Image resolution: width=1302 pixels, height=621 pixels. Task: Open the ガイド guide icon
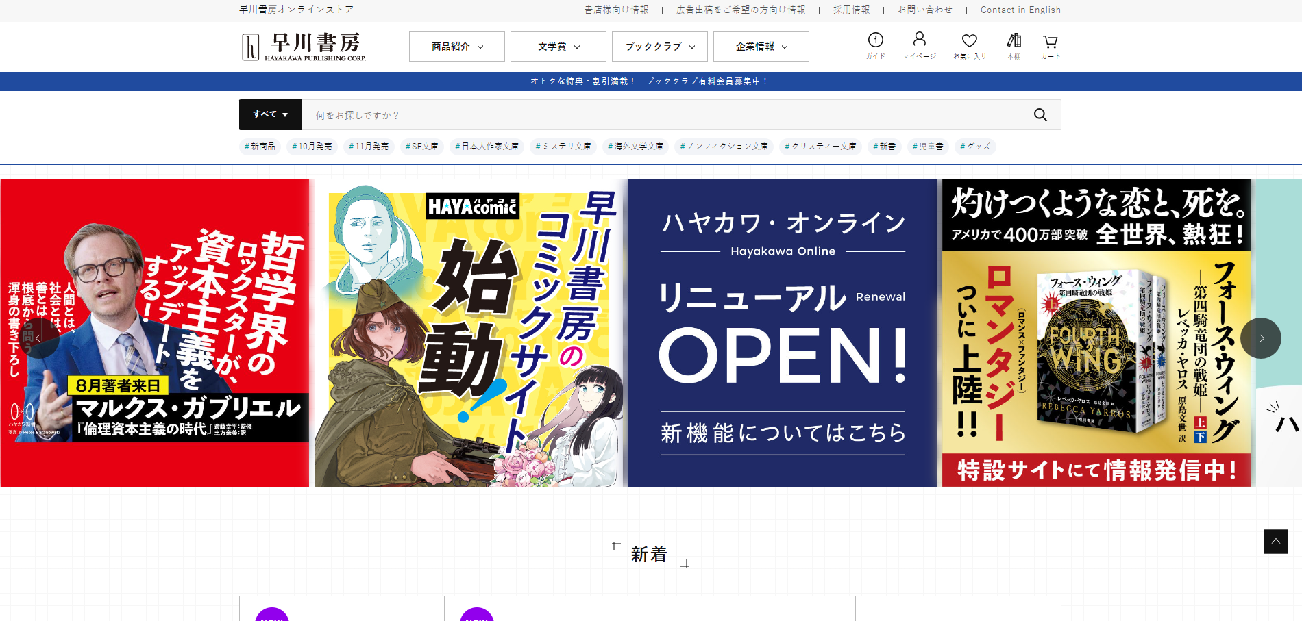[875, 45]
